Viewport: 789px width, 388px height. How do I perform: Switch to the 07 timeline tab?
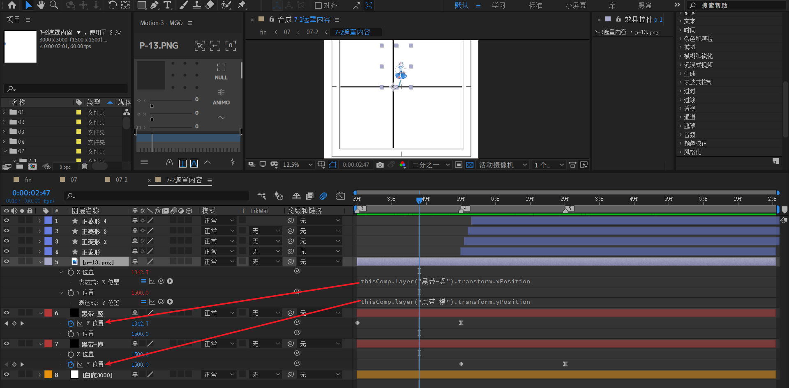tap(74, 180)
